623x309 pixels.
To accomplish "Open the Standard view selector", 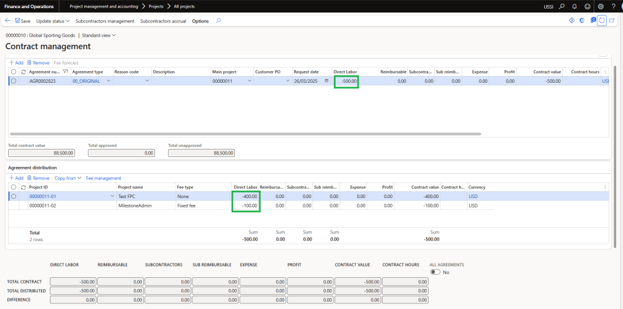I will [99, 36].
